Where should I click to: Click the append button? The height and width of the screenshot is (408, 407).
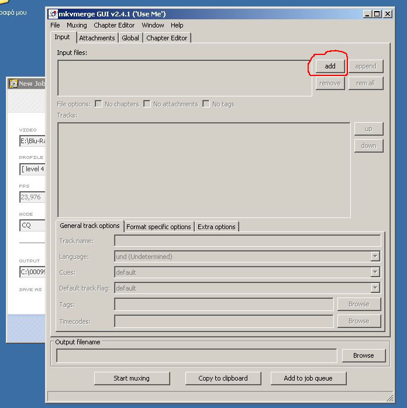point(366,66)
